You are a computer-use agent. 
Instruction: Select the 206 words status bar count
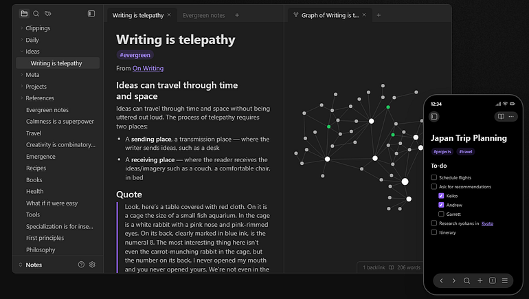pos(409,267)
